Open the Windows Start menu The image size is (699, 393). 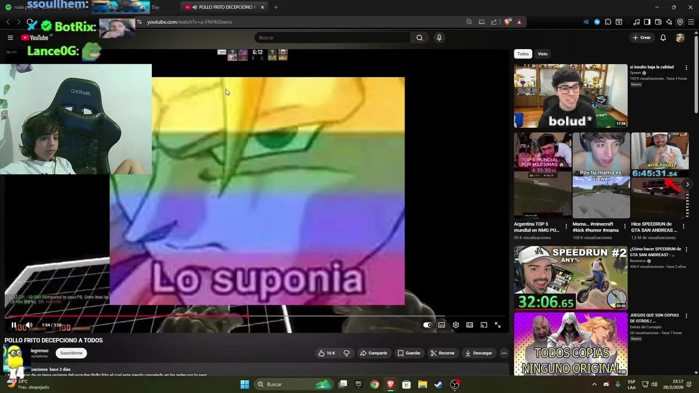point(245,384)
